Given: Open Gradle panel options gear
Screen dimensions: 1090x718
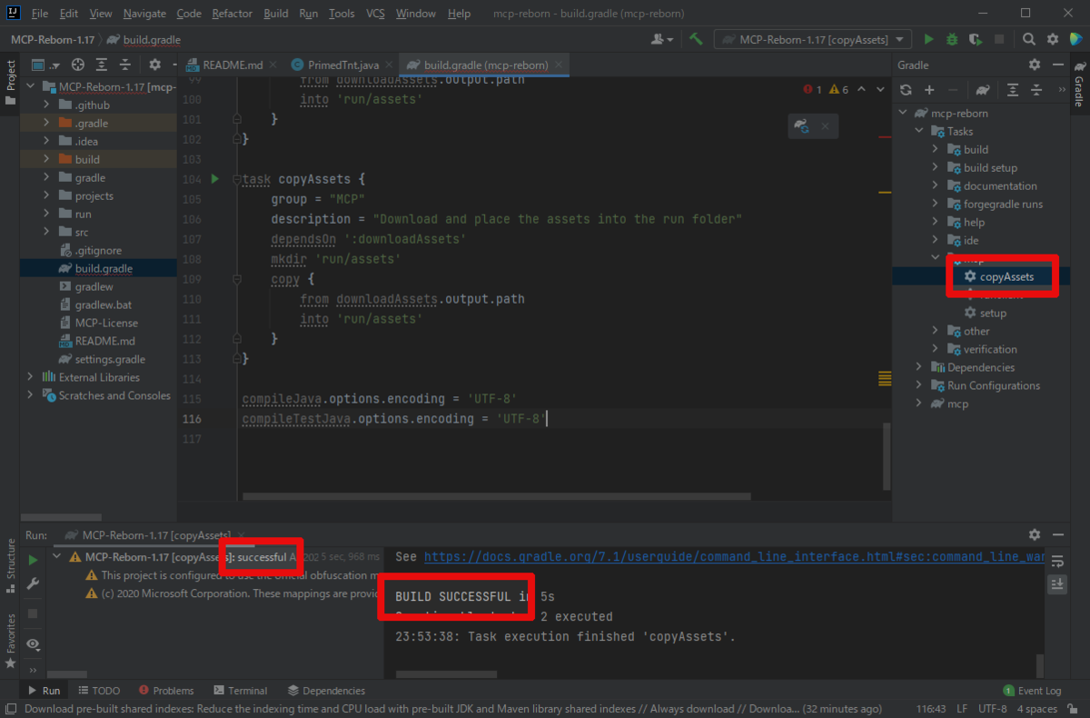Looking at the screenshot, I should coord(1034,65).
